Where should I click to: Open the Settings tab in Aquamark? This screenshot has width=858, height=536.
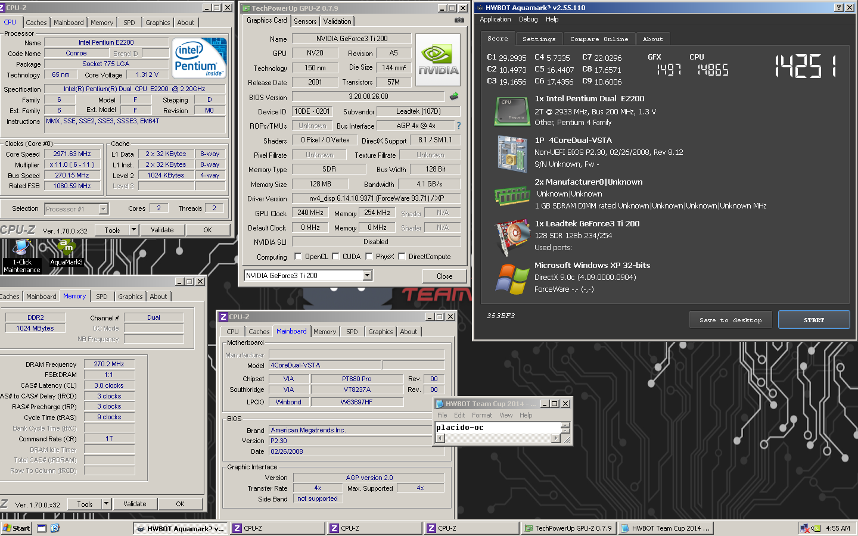point(539,39)
